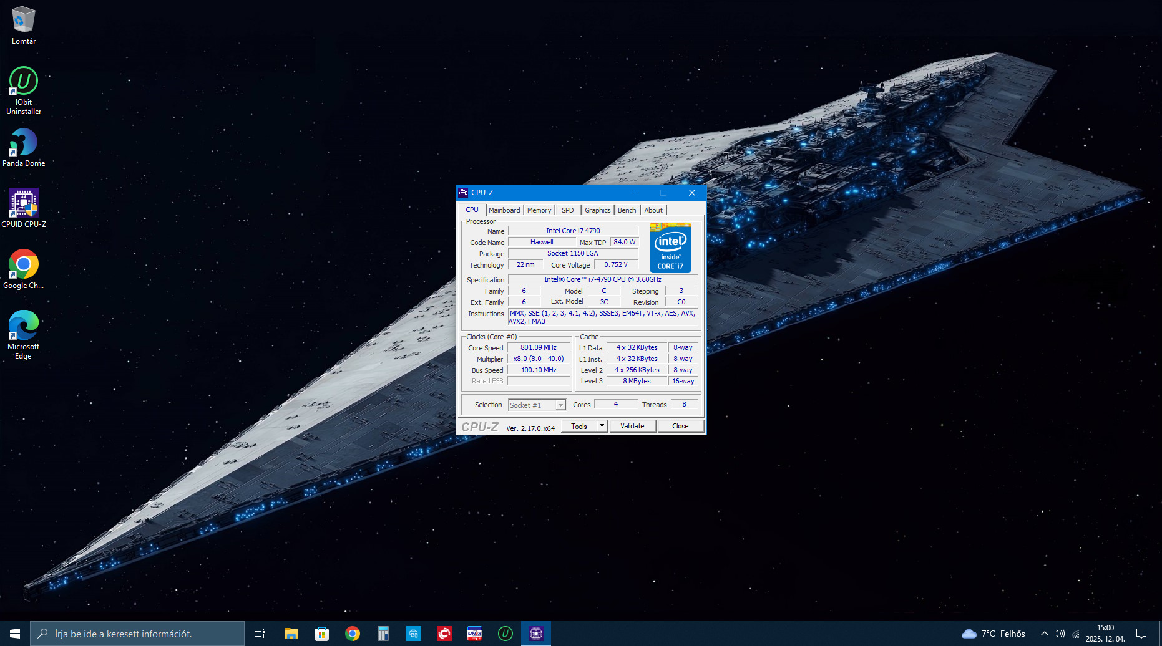Open the Wi-Fi network tray icon

click(1076, 634)
